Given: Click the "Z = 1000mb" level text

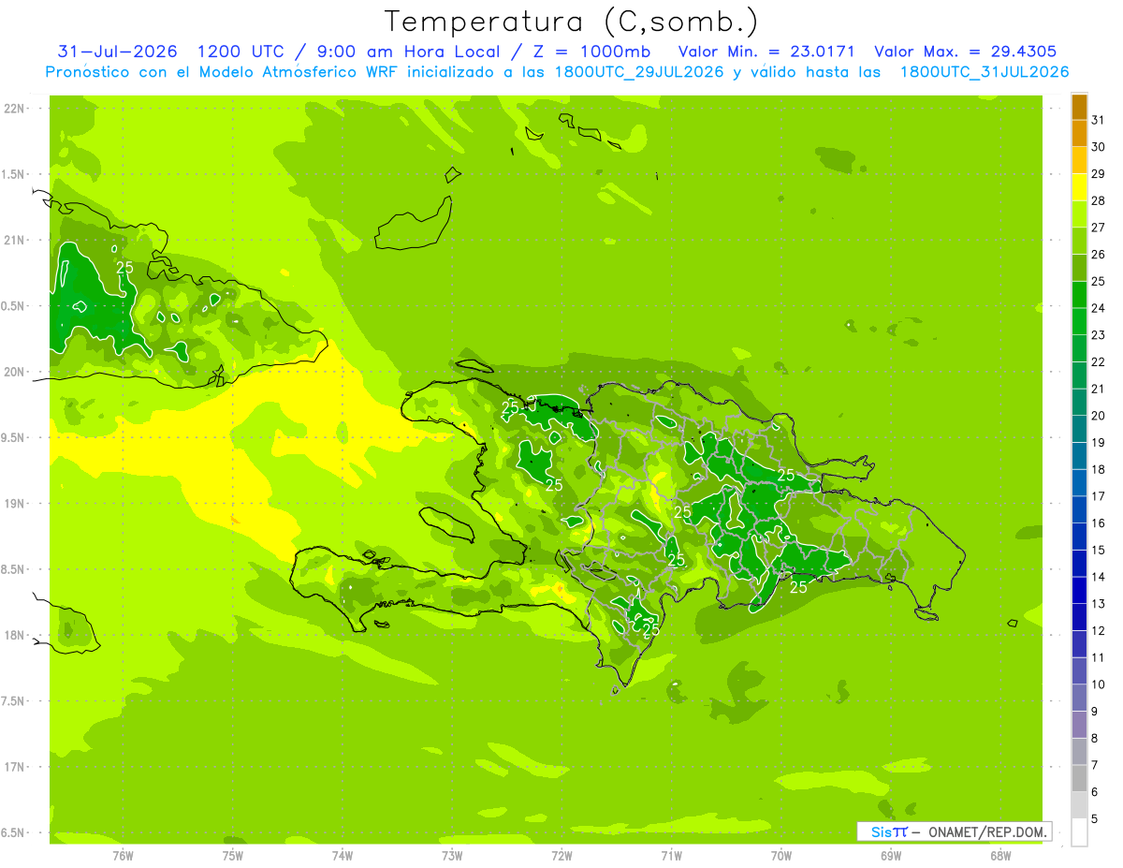Looking at the screenshot, I should coord(591,51).
